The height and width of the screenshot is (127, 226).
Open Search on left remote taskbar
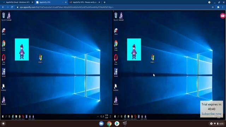click(x=6, y=116)
